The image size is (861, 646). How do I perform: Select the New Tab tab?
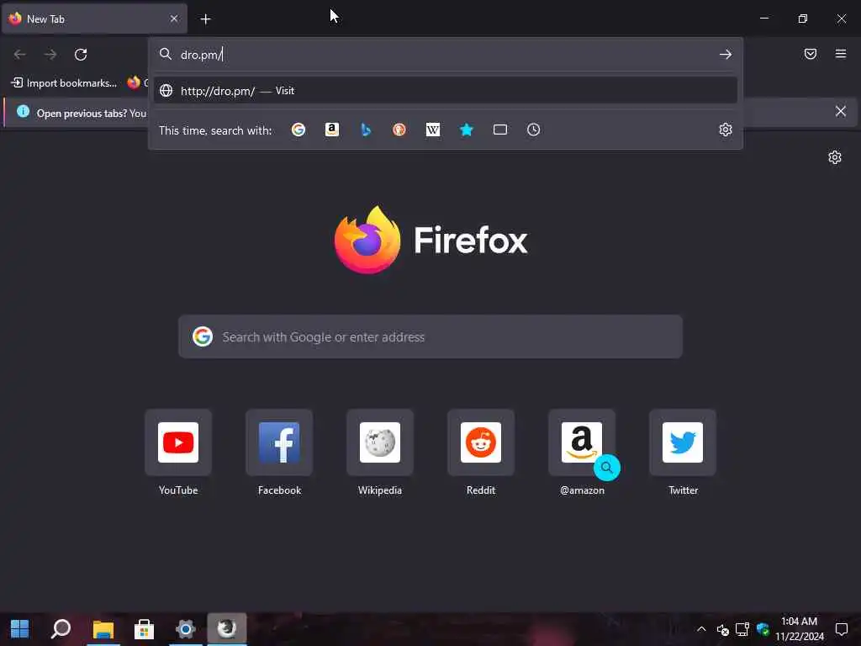point(94,19)
